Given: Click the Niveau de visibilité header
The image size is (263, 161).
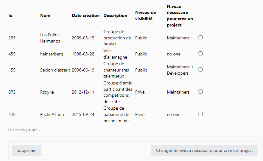Looking at the screenshot, I should (x=145, y=16).
